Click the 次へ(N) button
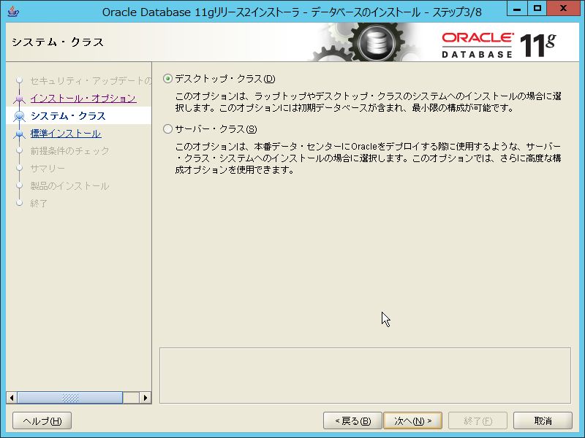 coord(412,420)
